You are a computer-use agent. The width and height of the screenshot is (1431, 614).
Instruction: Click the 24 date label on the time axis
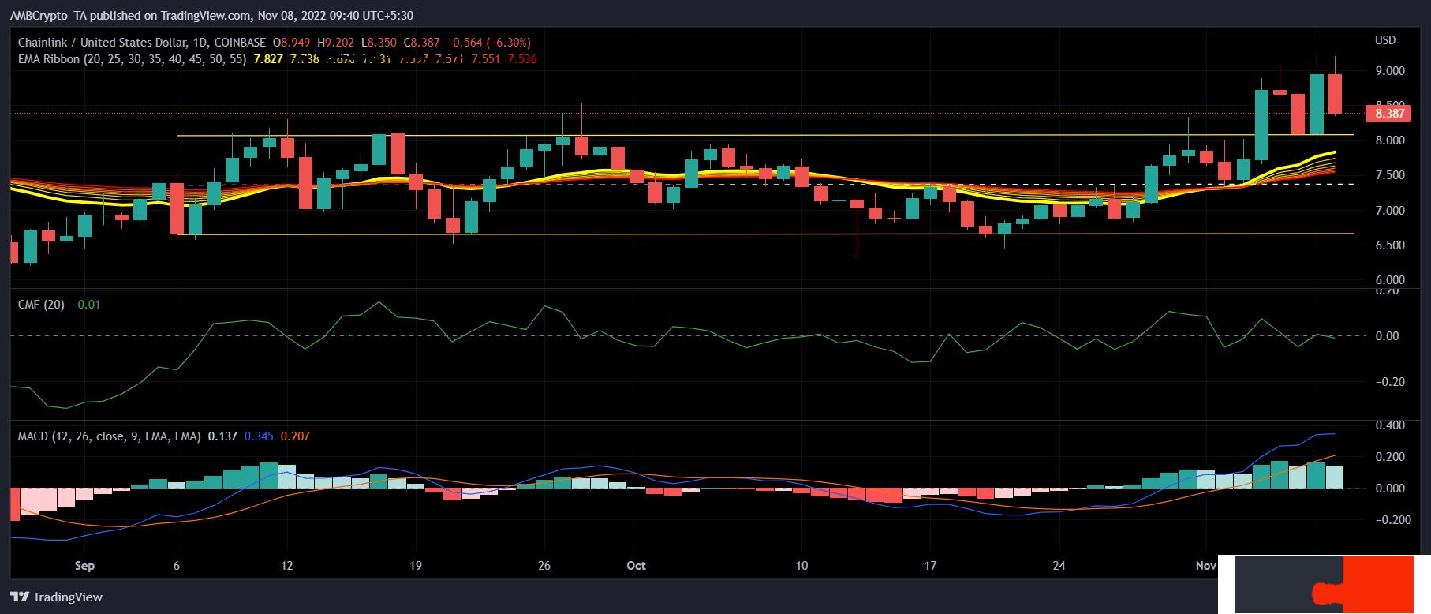point(1059,566)
